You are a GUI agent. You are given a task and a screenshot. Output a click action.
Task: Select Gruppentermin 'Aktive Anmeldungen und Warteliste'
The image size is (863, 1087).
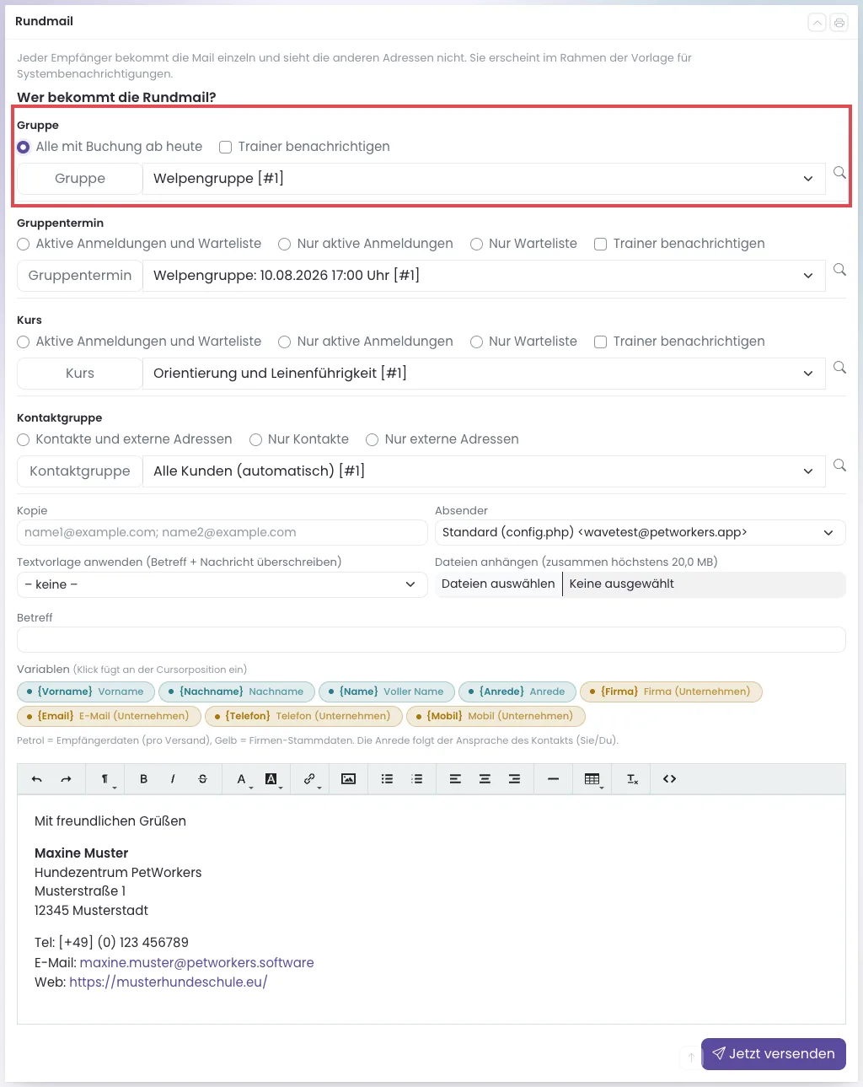click(x=24, y=244)
